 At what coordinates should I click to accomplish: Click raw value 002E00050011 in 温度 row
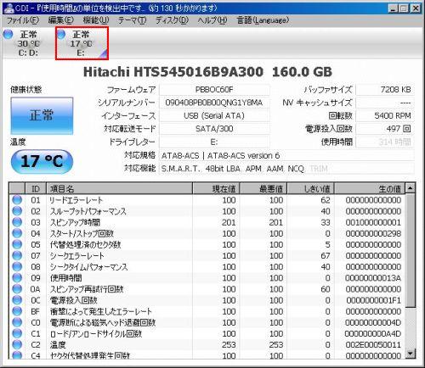373,345
